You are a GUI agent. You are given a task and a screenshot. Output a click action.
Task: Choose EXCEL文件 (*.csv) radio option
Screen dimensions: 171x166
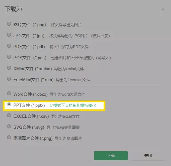click(9, 115)
